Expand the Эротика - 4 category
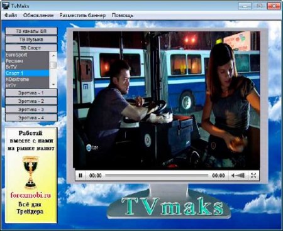283x231 pixels. pos(31,117)
